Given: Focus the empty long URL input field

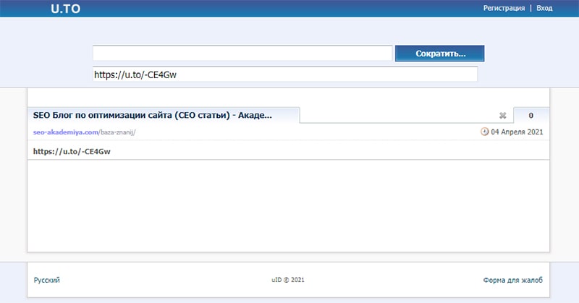Looking at the screenshot, I should click(242, 54).
